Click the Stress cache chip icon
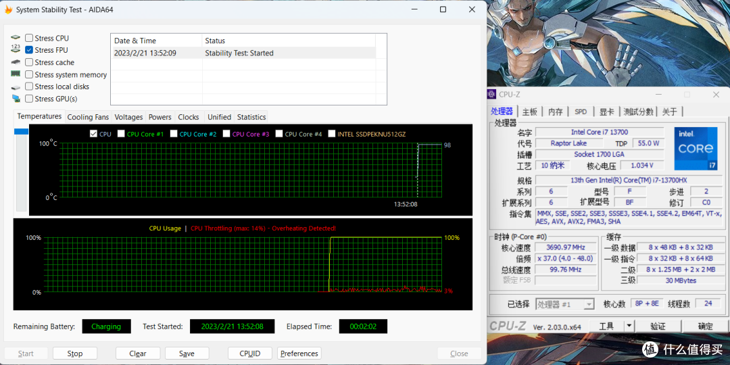 click(16, 62)
